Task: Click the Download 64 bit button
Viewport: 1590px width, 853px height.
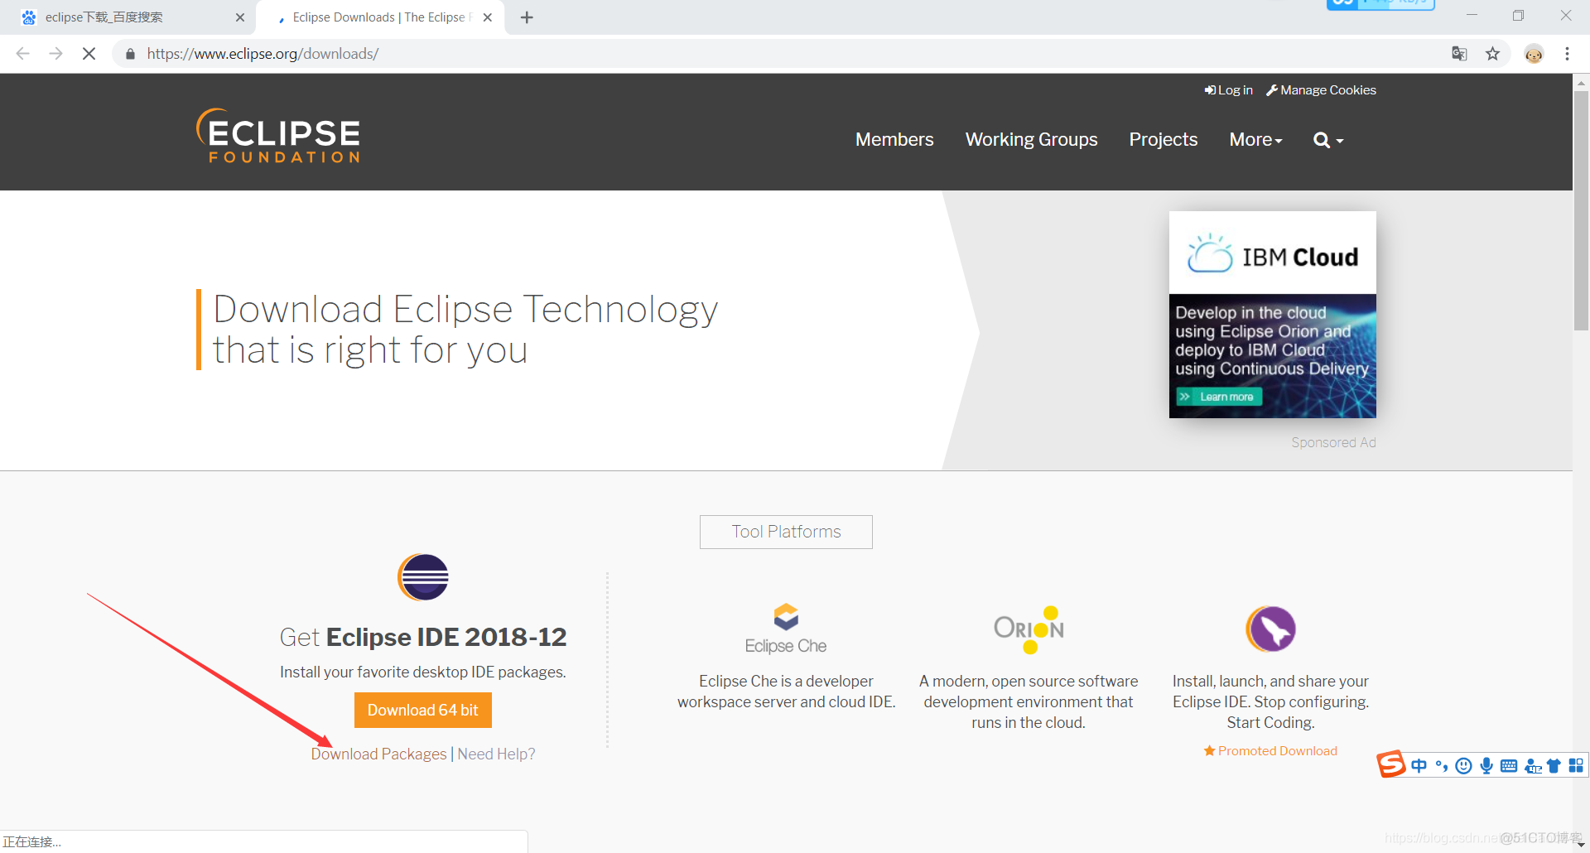Action: tap(423, 711)
